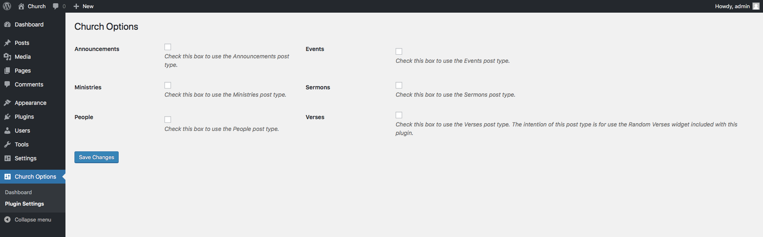
Task: Open Howdy, admin account menu
Action: (732, 6)
